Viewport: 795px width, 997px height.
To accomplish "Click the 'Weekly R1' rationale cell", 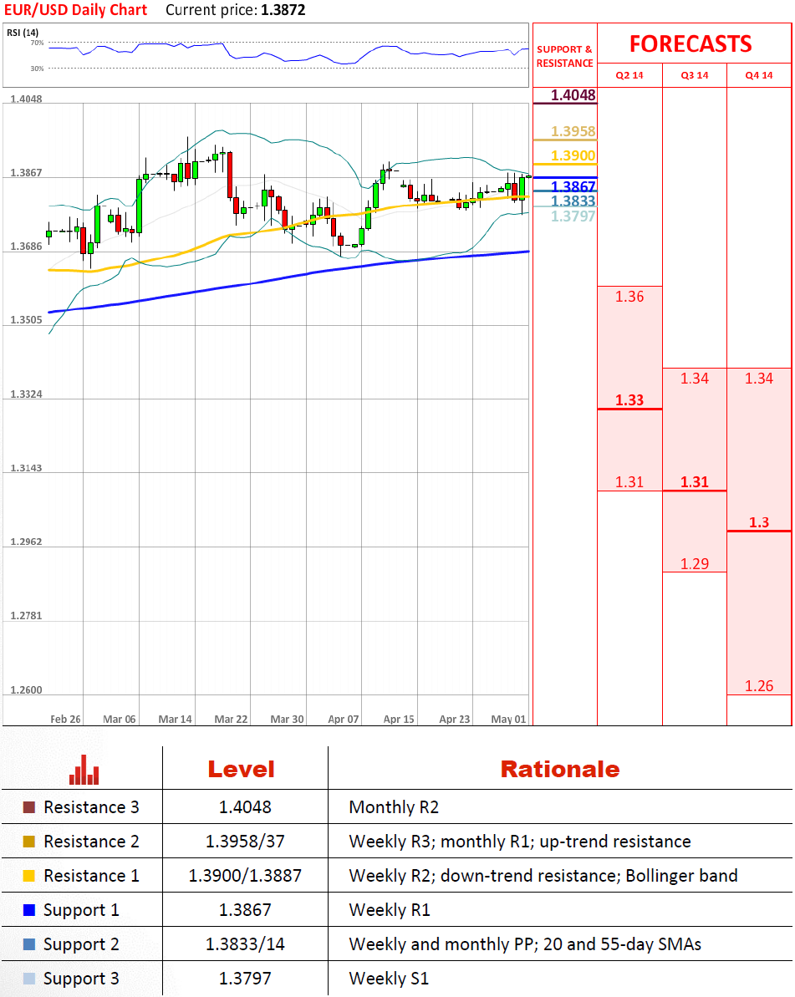I will tap(390, 911).
